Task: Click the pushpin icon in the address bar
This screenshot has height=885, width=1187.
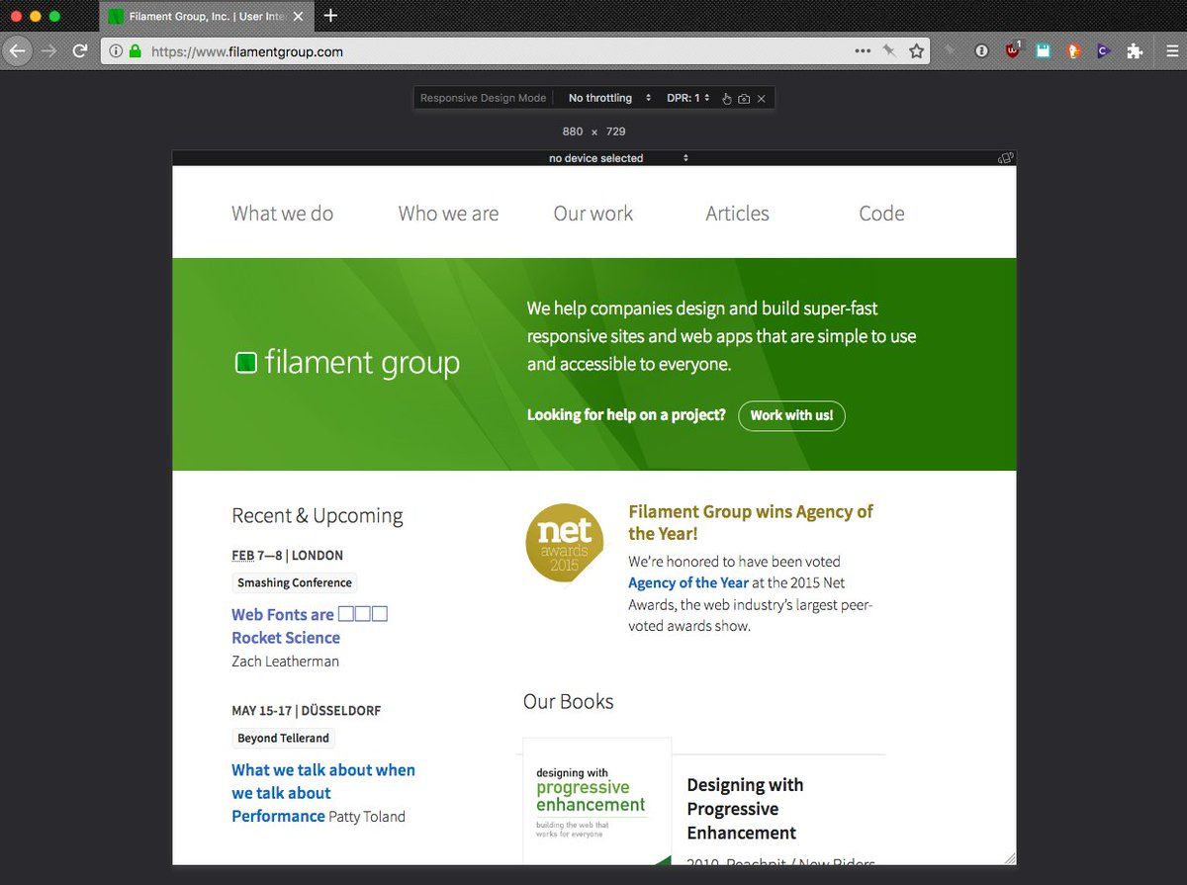Action: coord(889,50)
